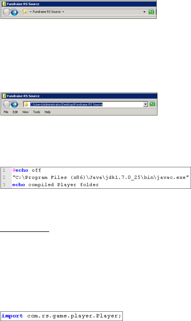The width and height of the screenshot is (191, 321).
Task: Open the File menu
Action: (6, 112)
